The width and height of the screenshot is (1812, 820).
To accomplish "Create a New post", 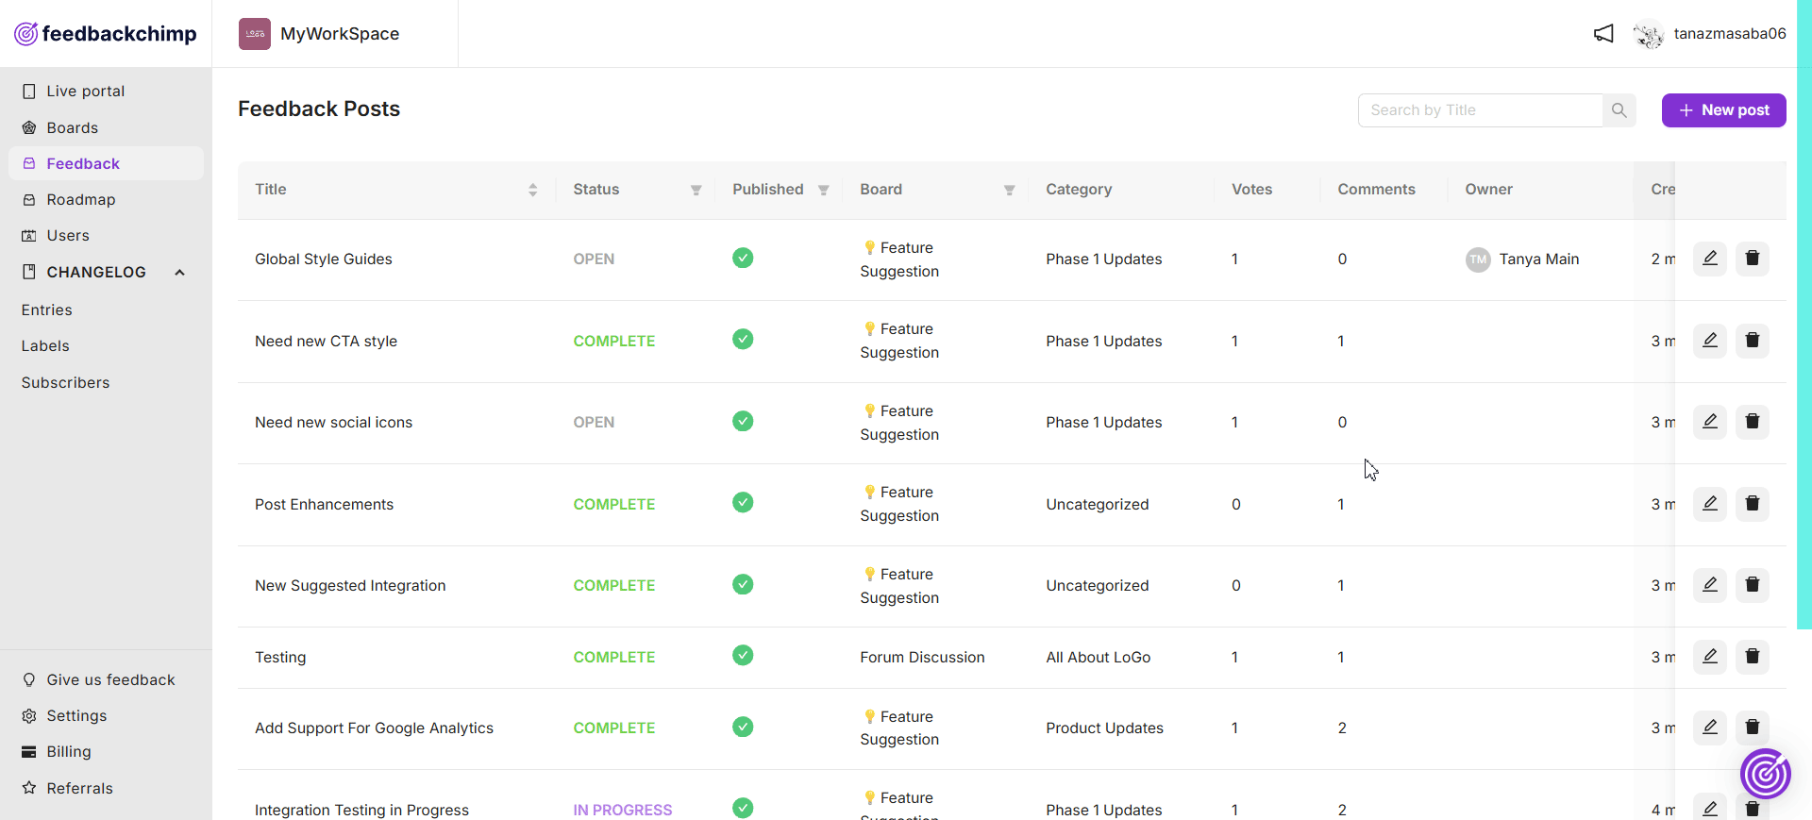I will [x=1723, y=110].
